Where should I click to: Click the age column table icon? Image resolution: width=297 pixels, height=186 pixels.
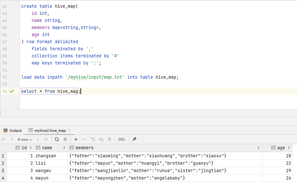pos(273,148)
